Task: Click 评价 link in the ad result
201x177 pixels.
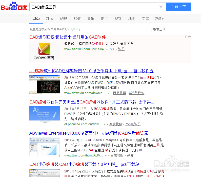Action: (121, 49)
